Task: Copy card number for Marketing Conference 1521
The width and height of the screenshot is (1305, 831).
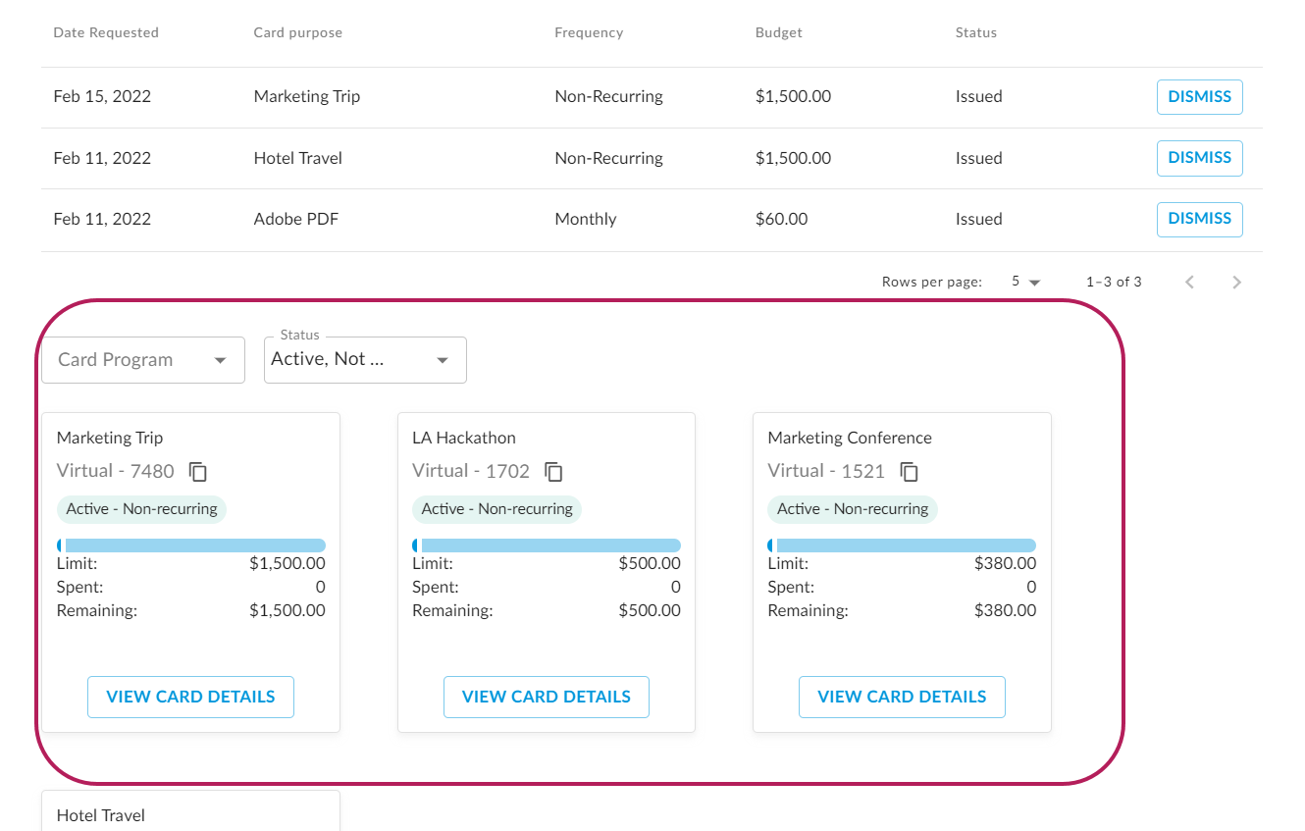Action: (910, 472)
